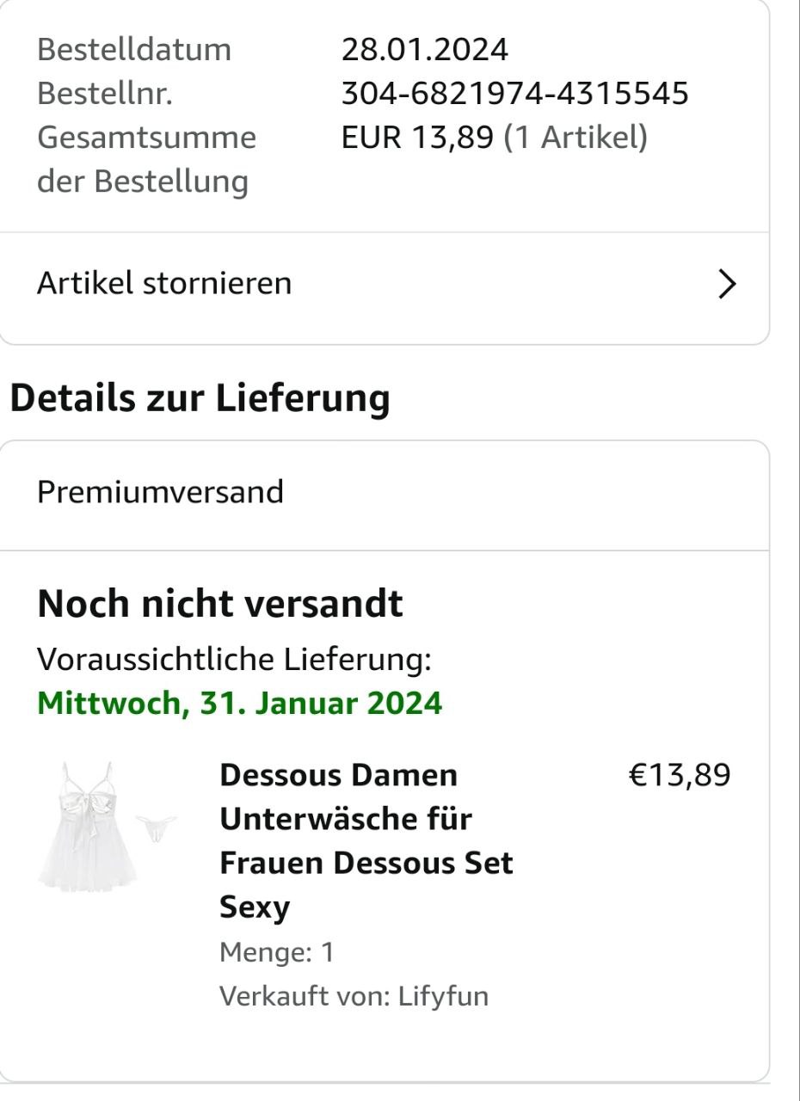Click the Voraussichtliche Lieferung text

tap(234, 660)
